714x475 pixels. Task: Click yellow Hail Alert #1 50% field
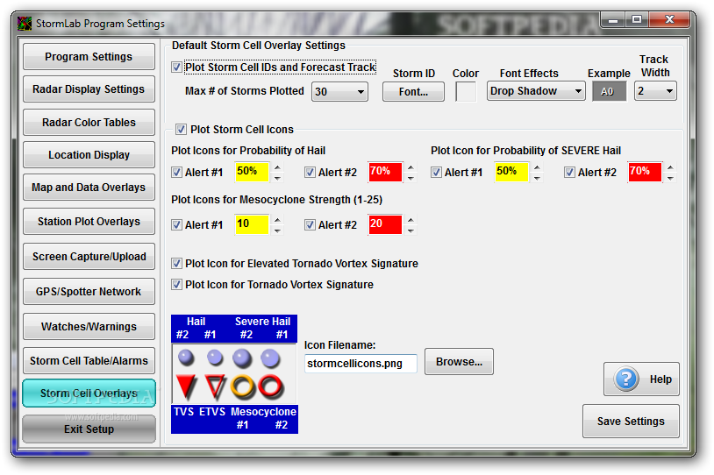[252, 172]
